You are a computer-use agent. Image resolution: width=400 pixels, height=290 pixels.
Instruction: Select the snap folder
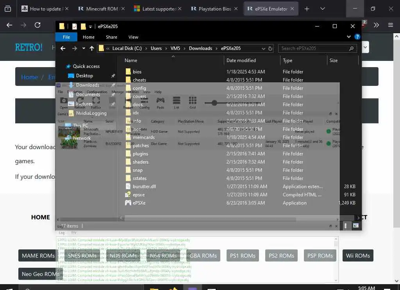point(137,170)
